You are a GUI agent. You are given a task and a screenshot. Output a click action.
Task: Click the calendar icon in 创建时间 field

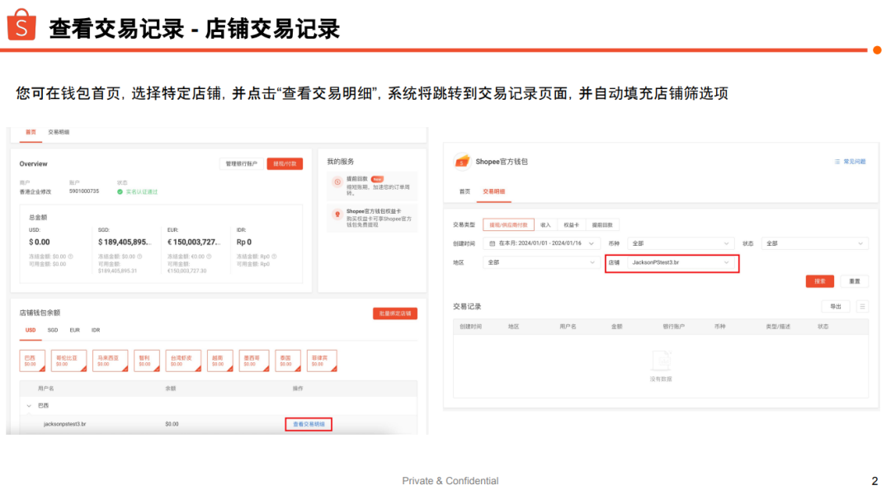pos(493,243)
